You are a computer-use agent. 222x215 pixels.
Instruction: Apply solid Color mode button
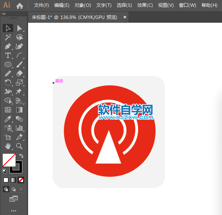tap(6, 180)
